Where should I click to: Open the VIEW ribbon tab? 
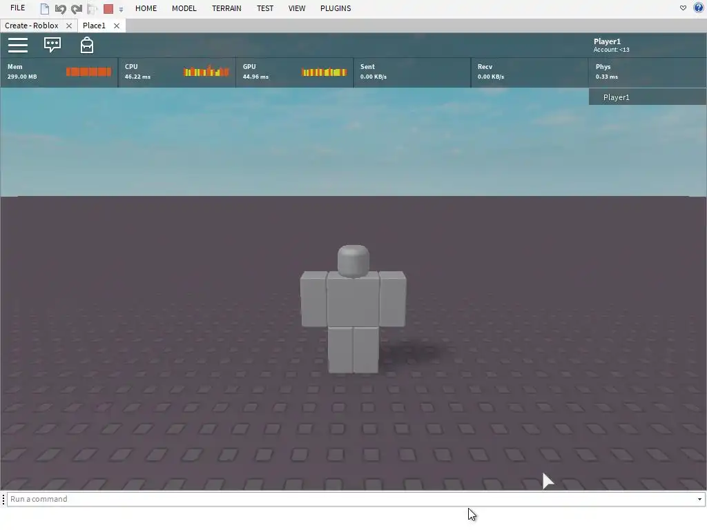tap(297, 8)
